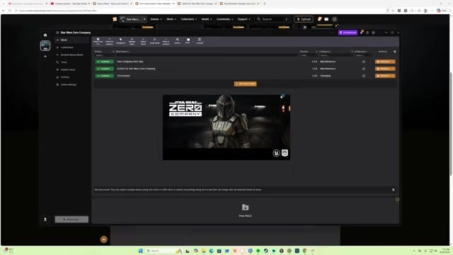453x255 pixels.
Task: Endorse the third mod in the list
Action: click(x=364, y=76)
